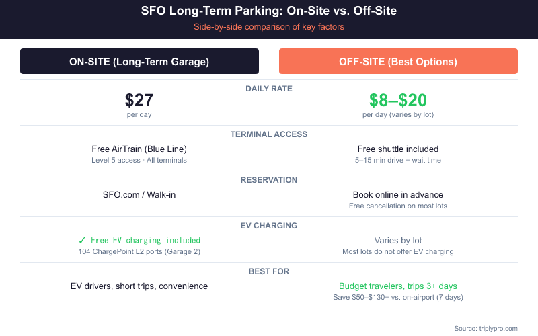Click EV drivers, short trips, convenience text
The width and height of the screenshot is (538, 336).
(x=139, y=286)
